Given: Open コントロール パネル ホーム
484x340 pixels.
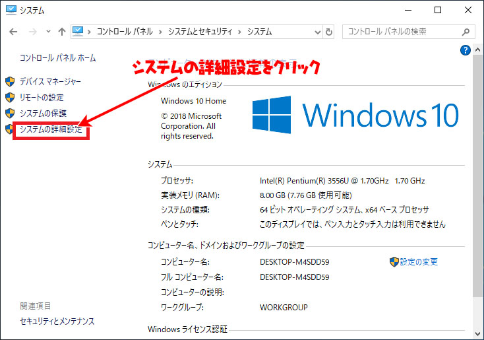Looking at the screenshot, I should pos(58,58).
